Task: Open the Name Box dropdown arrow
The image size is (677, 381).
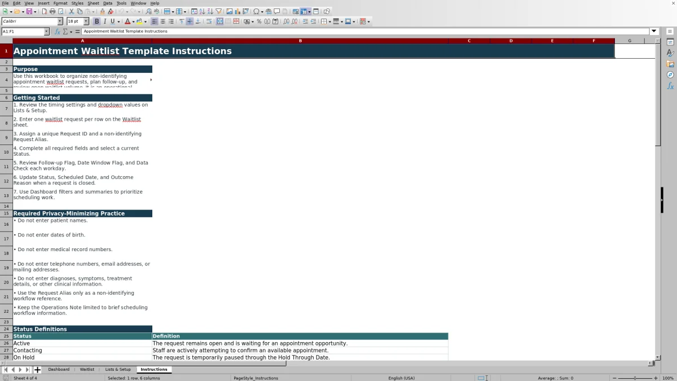Action: point(46,32)
